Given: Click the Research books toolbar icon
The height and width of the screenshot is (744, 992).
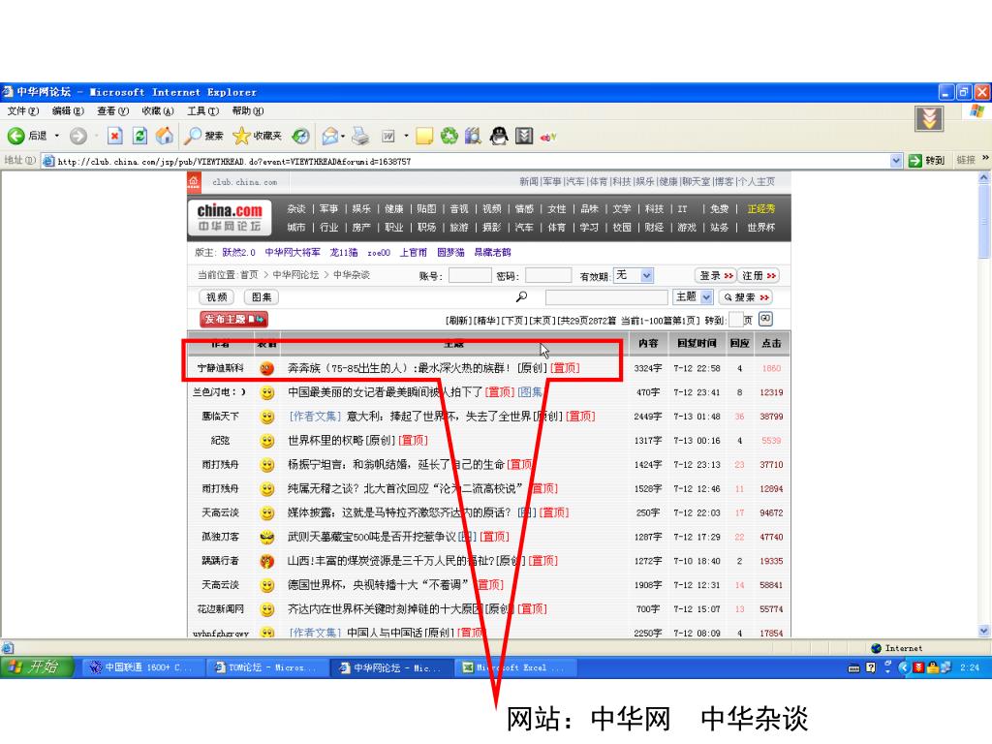Looking at the screenshot, I should pos(473,136).
